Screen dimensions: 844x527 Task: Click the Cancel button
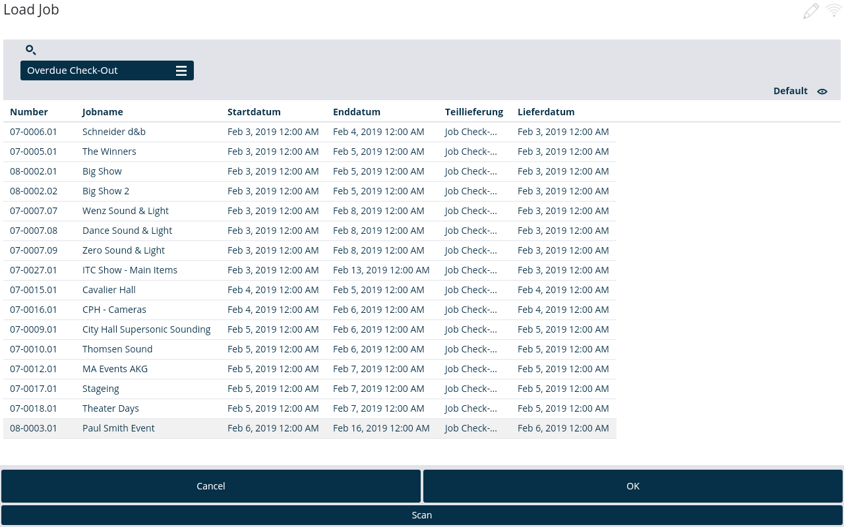click(211, 486)
